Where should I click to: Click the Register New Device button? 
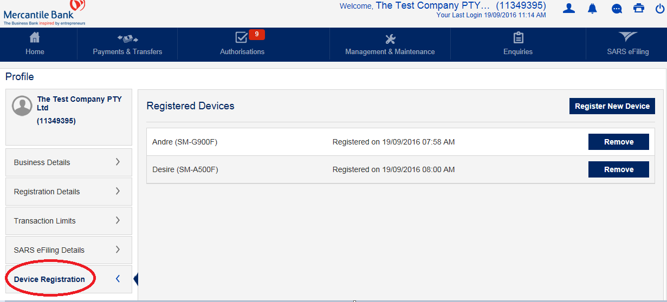(612, 106)
